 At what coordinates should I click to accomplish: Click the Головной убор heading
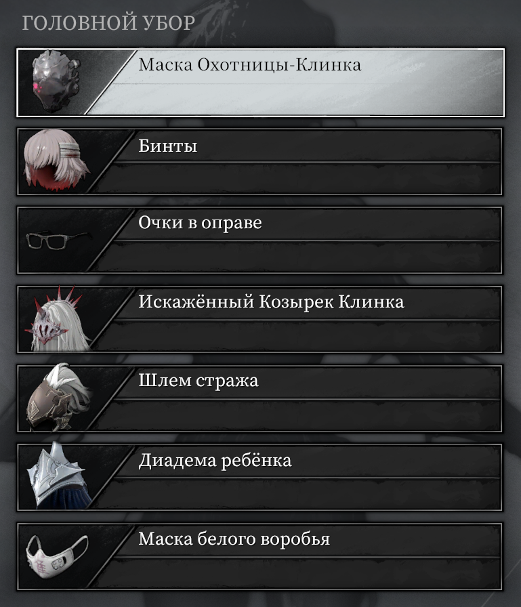[109, 23]
